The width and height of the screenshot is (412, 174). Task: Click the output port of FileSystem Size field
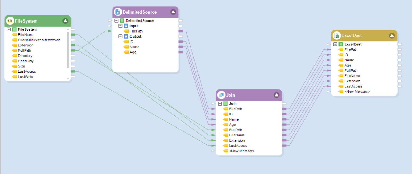point(73,66)
